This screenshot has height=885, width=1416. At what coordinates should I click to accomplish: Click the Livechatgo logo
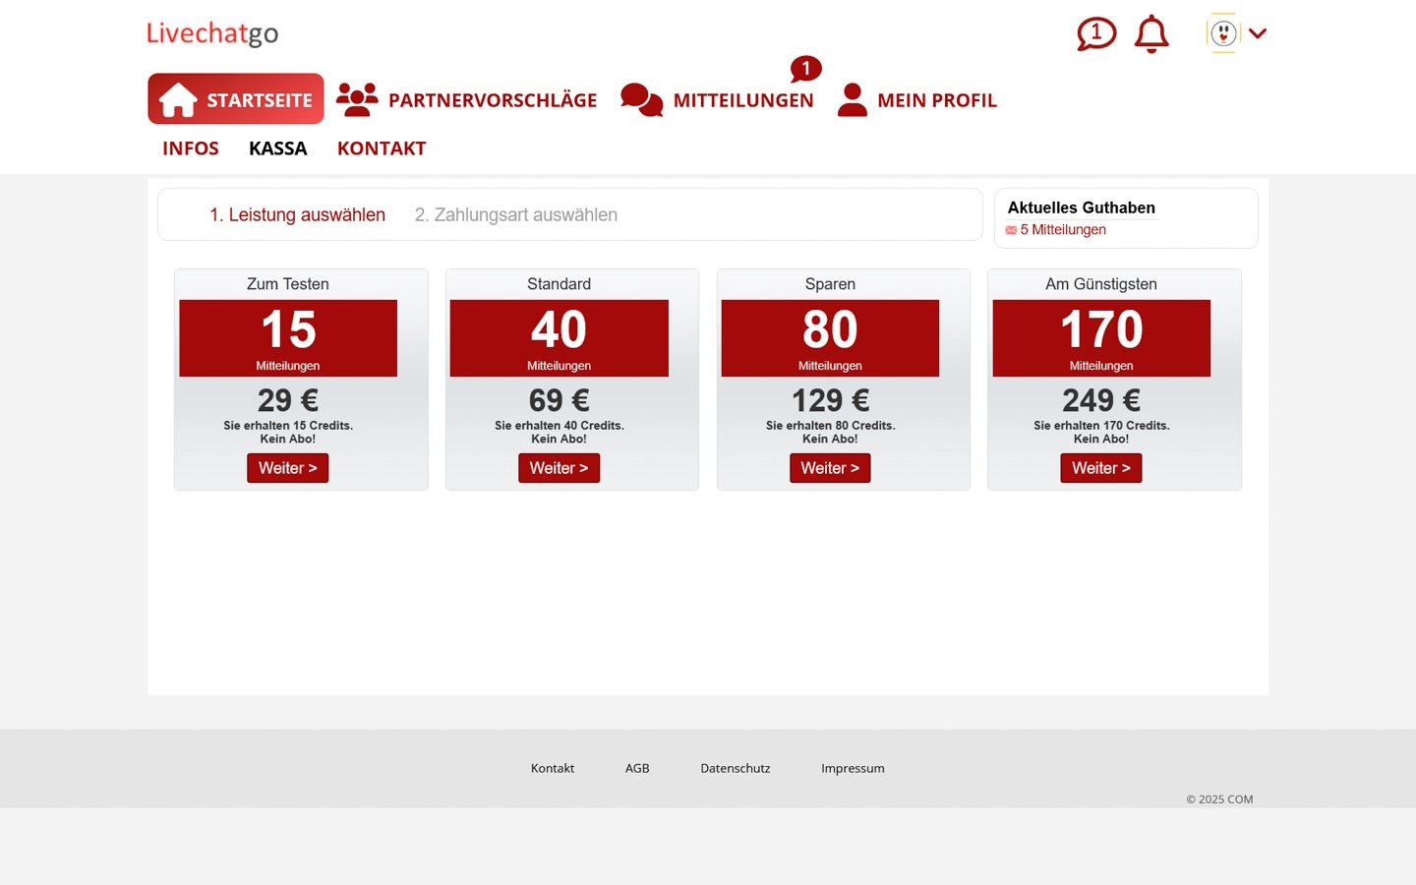pyautogui.click(x=212, y=33)
